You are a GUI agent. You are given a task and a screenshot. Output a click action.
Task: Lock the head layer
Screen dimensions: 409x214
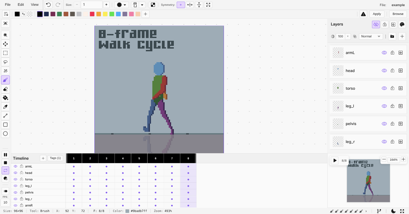coord(392,70)
